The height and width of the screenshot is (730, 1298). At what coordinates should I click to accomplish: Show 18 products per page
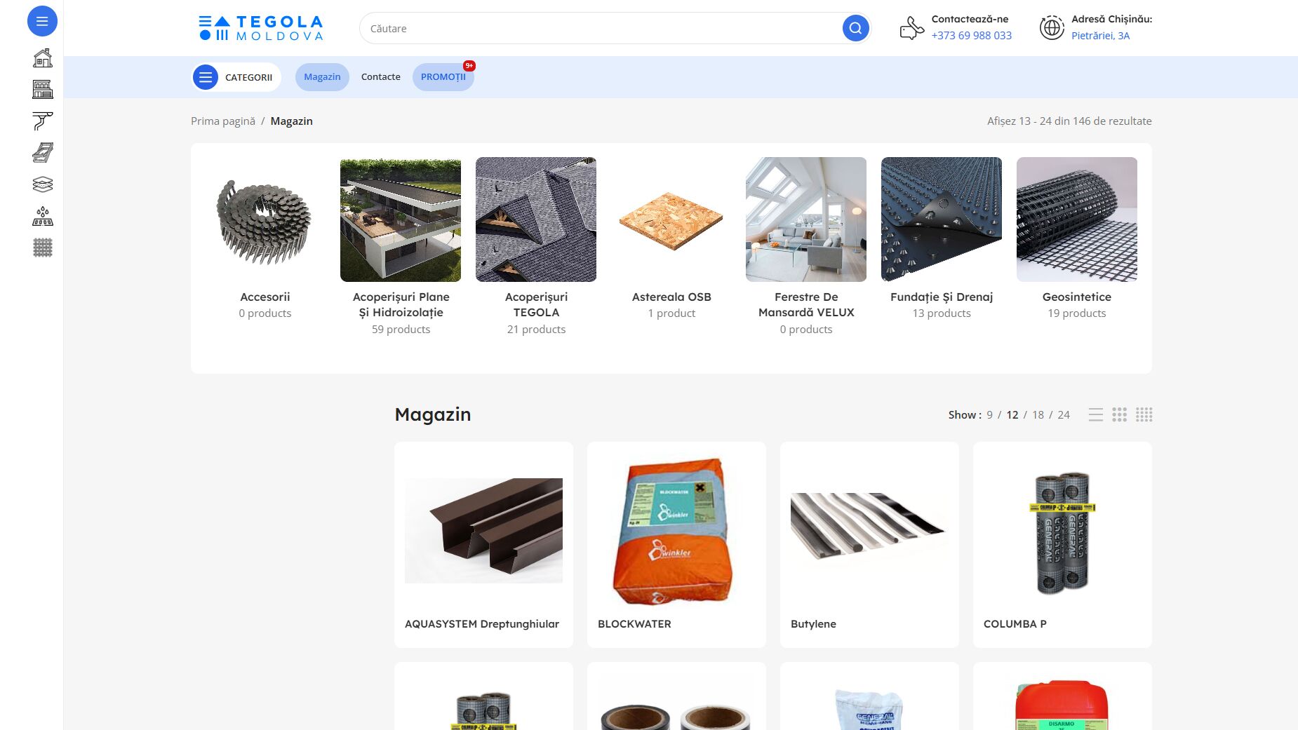pyautogui.click(x=1038, y=414)
